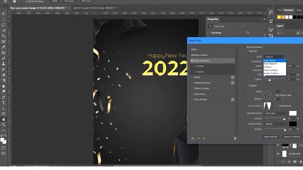Reset the Transform in Properties panel

pos(247,33)
